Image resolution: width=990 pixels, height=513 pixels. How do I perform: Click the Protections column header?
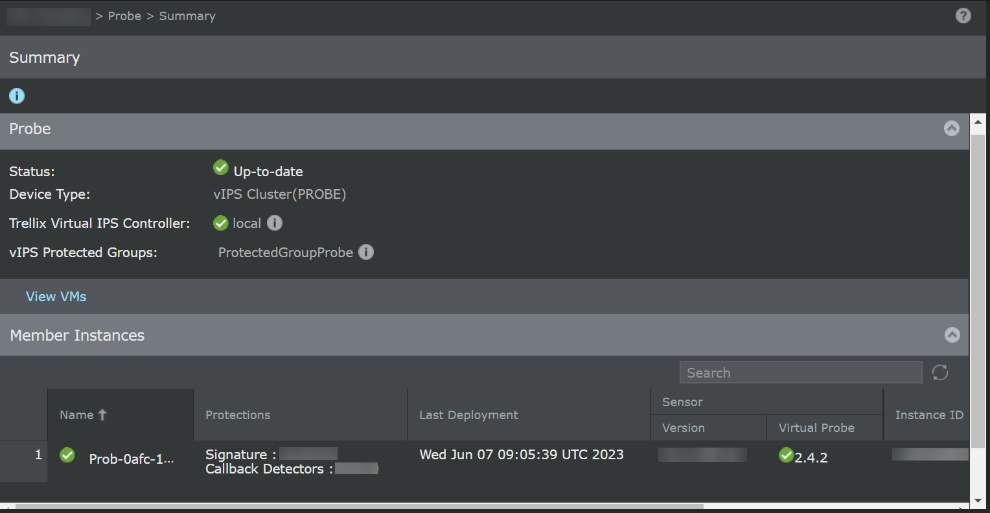click(300, 415)
